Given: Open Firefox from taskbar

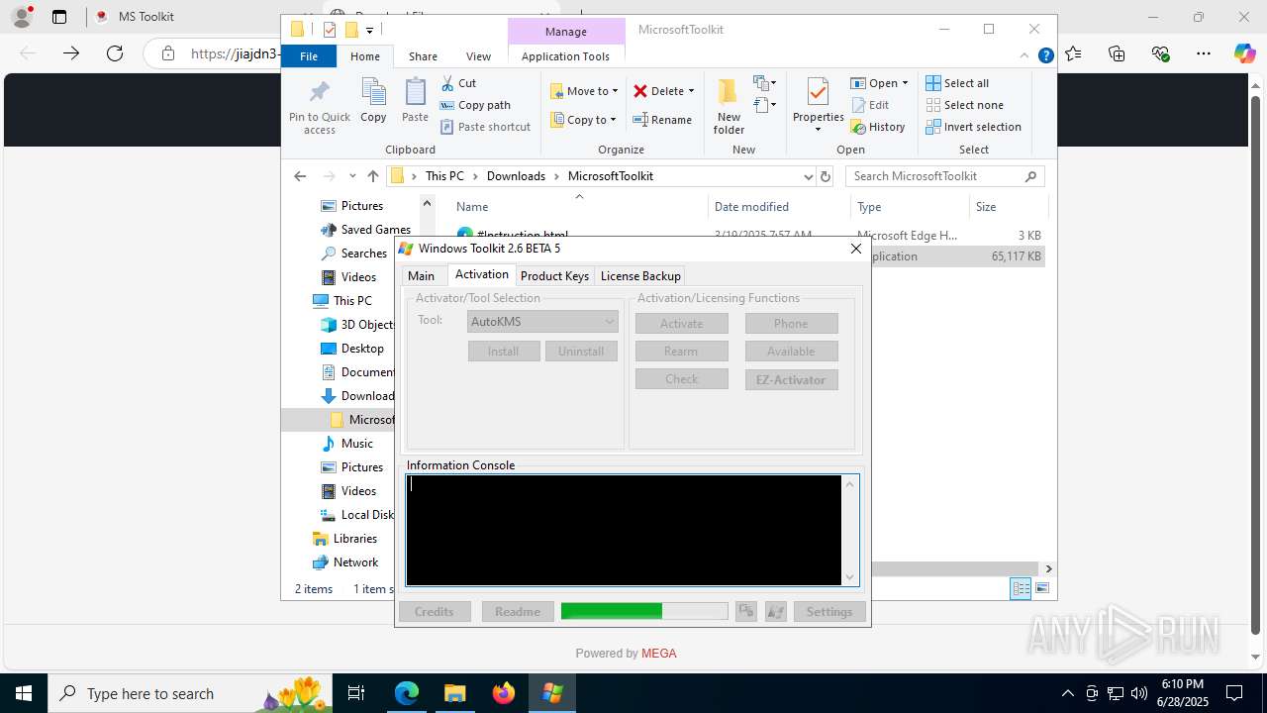Looking at the screenshot, I should point(504,693).
